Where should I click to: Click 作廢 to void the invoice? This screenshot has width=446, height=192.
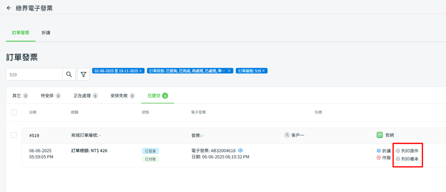click(x=383, y=158)
